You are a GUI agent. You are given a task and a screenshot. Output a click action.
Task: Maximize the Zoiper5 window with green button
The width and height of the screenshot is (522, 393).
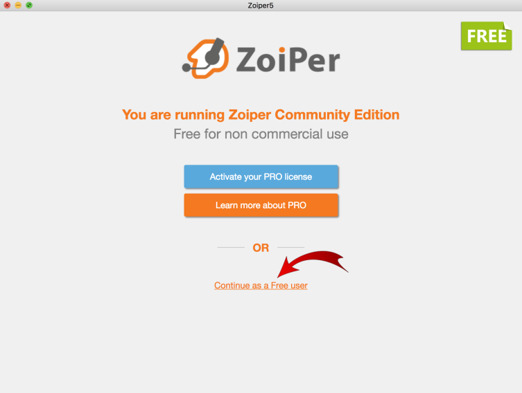tap(29, 5)
